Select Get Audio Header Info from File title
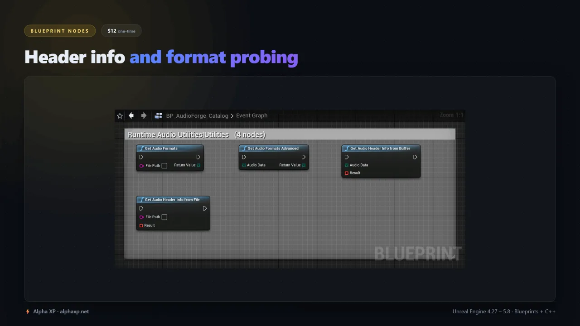 pyautogui.click(x=172, y=200)
